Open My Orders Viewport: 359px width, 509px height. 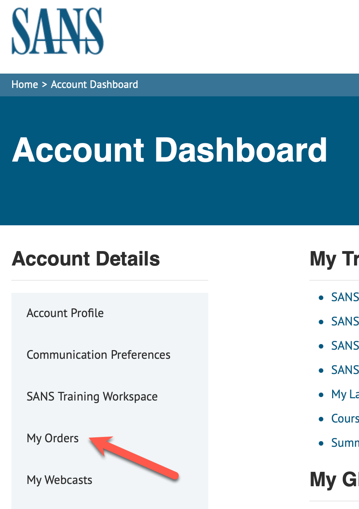53,438
